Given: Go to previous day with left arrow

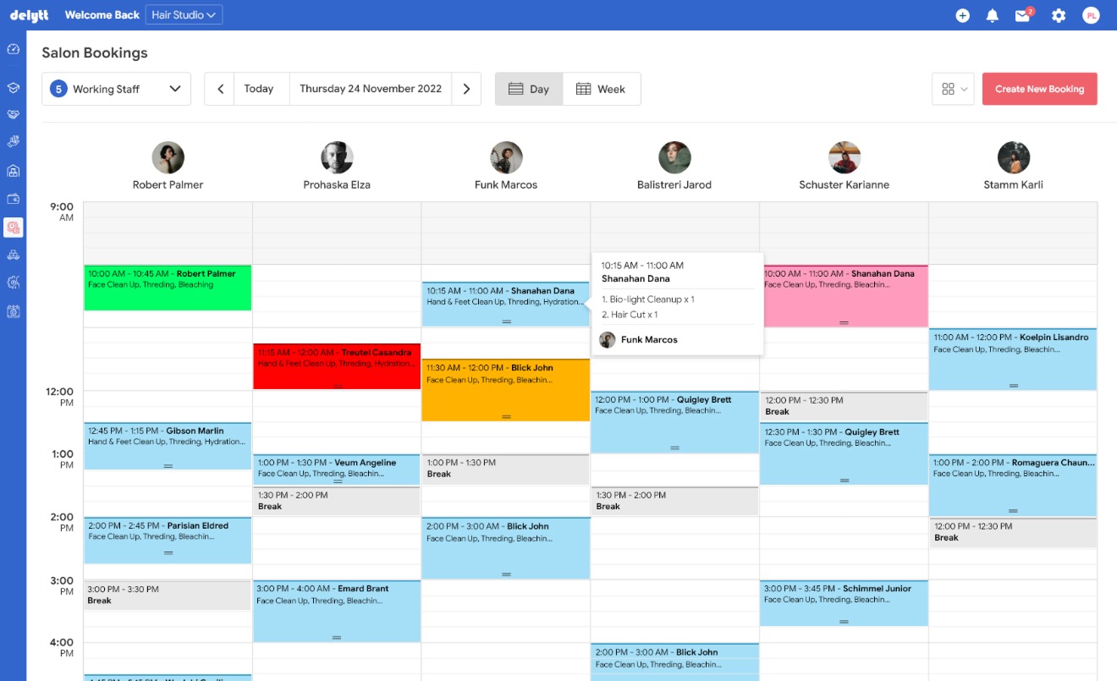Looking at the screenshot, I should click(220, 89).
